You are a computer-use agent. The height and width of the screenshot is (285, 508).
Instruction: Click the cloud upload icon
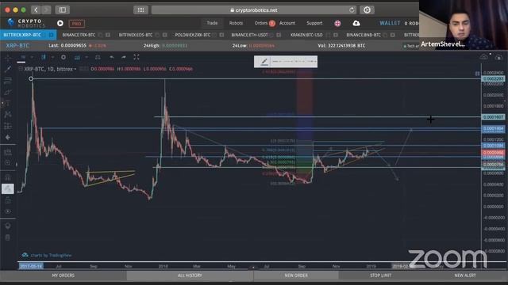coord(356,23)
